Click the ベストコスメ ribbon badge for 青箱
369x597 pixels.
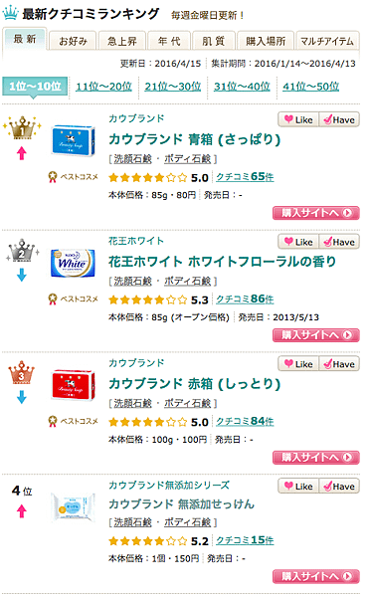click(52, 177)
